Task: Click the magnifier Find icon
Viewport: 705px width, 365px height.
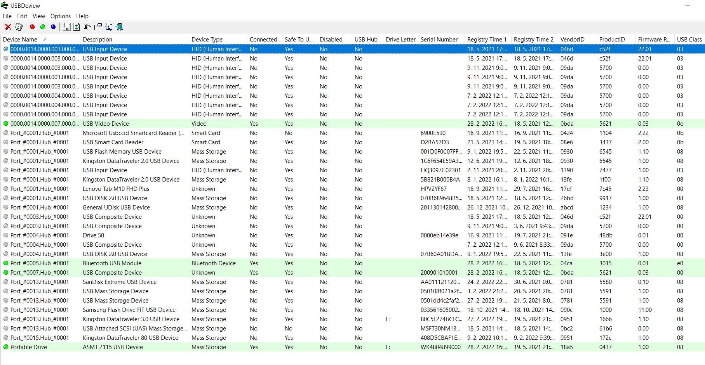Action: click(109, 27)
